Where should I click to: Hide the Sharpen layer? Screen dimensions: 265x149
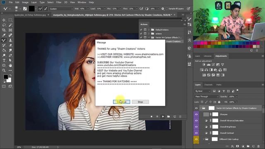click(x=196, y=114)
